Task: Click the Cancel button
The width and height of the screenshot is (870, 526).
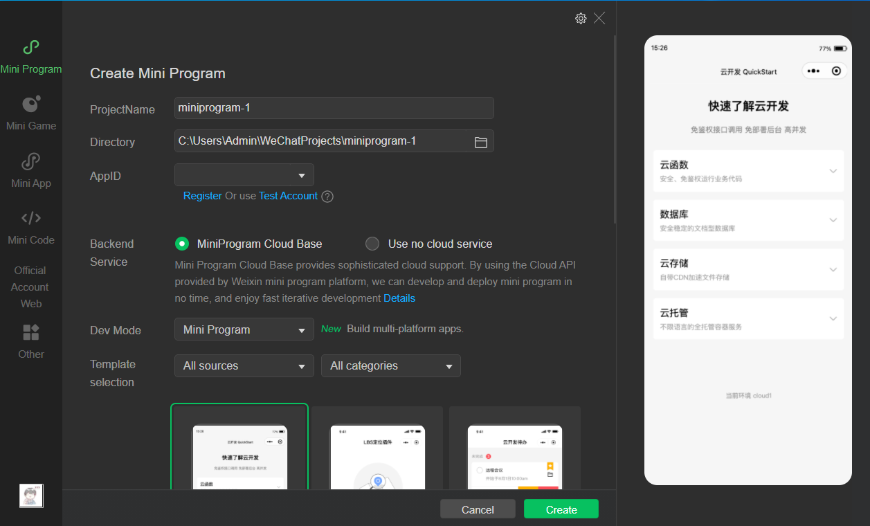Action: [x=478, y=509]
